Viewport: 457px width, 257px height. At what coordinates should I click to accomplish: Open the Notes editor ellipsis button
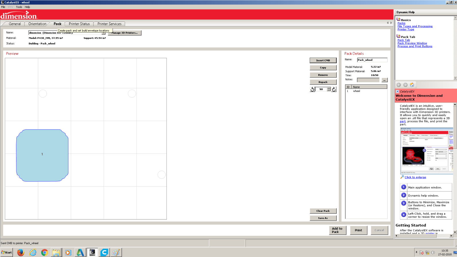[384, 80]
